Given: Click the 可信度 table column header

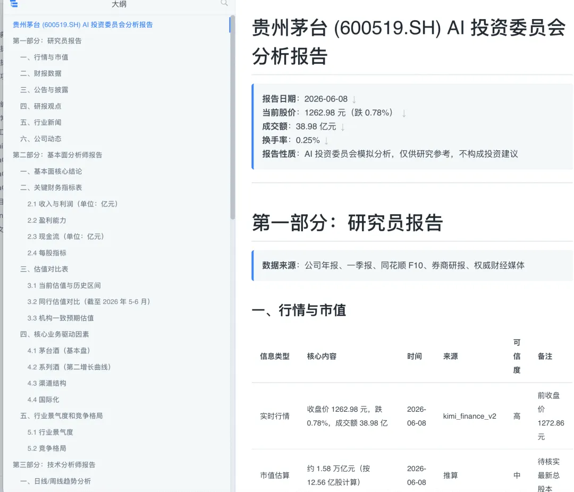Looking at the screenshot, I should [x=517, y=356].
